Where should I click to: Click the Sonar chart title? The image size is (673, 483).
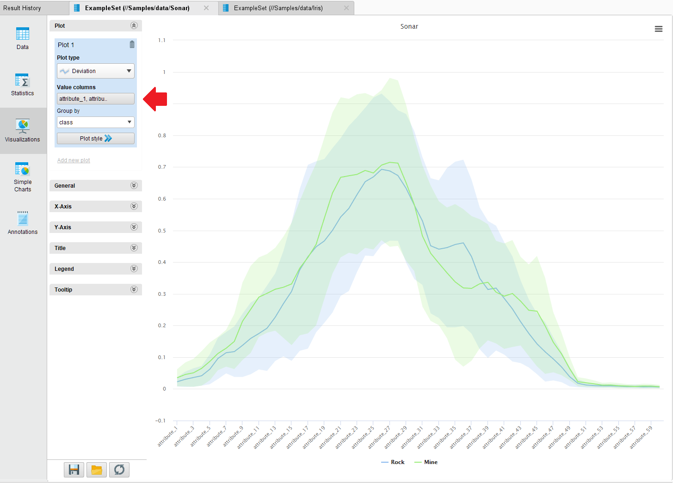[409, 26]
